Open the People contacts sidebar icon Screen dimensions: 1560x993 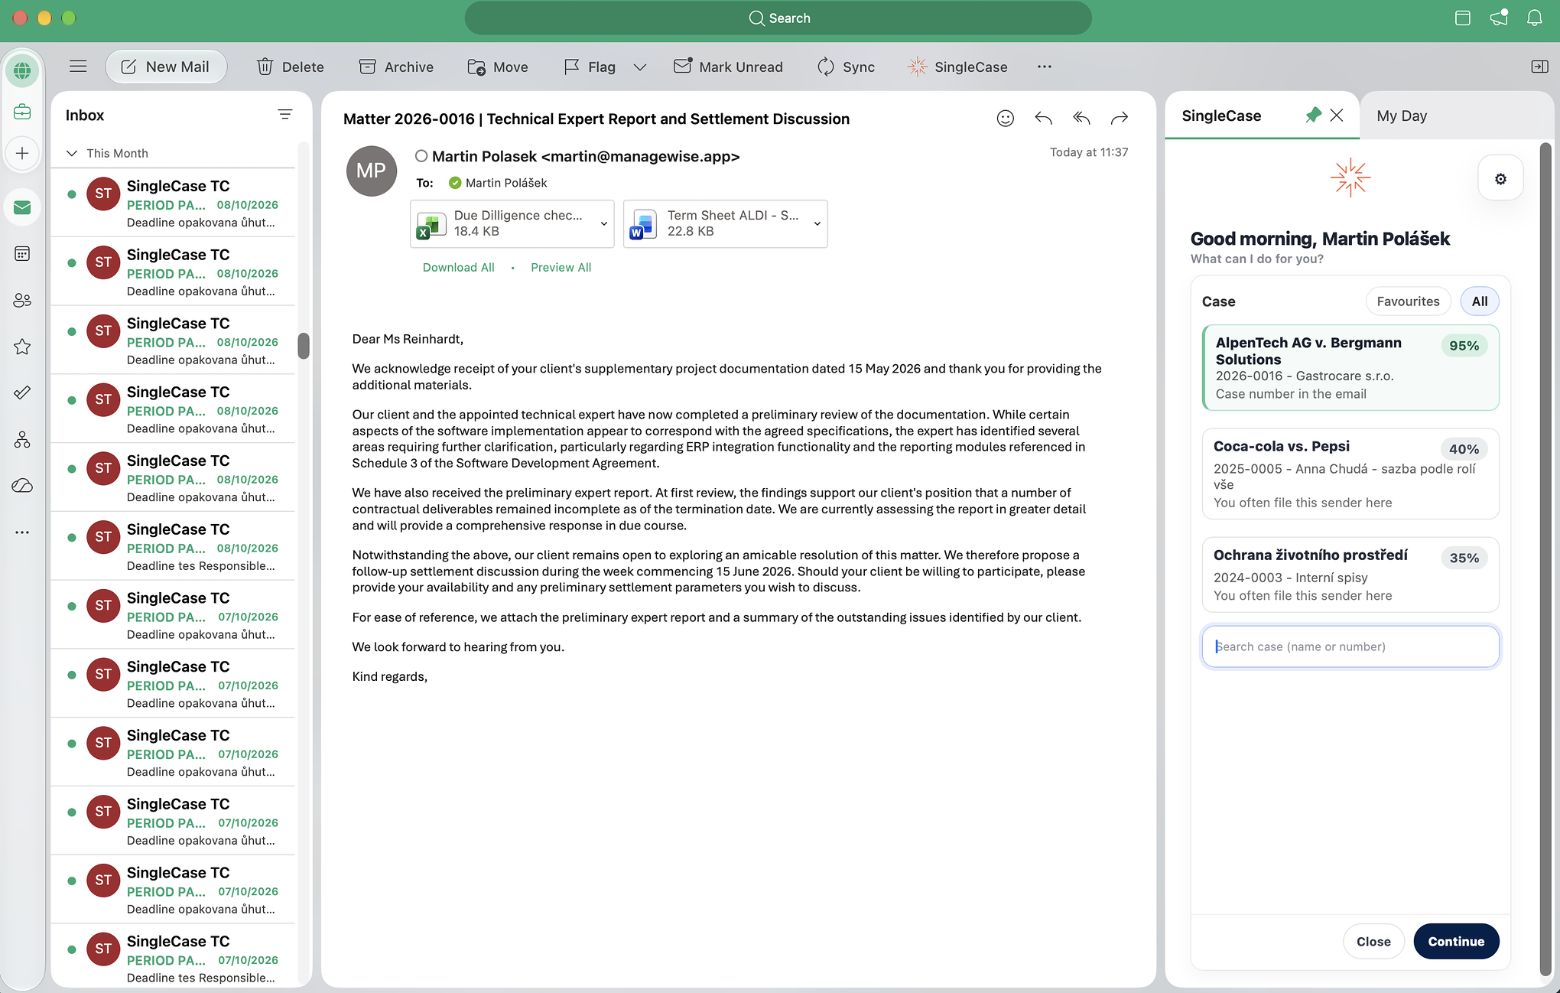[22, 301]
